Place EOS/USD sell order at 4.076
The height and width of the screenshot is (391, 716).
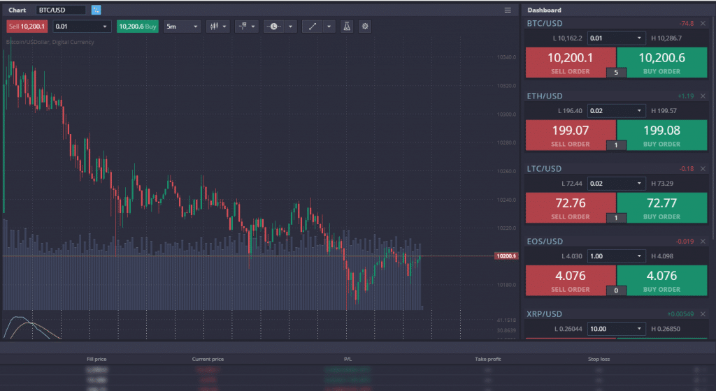click(x=571, y=281)
